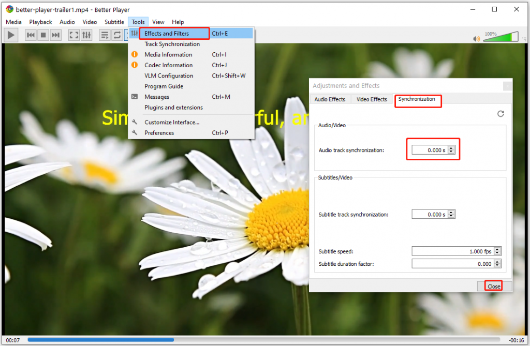Stop playback with the stop icon
This screenshot has width=530, height=346.
[43, 35]
